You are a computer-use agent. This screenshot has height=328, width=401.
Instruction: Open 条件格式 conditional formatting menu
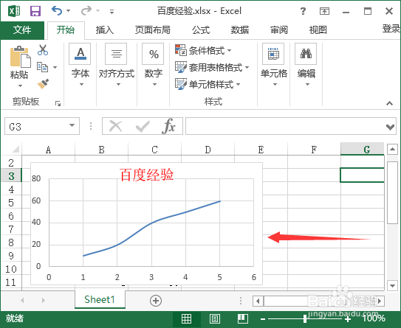tap(203, 50)
